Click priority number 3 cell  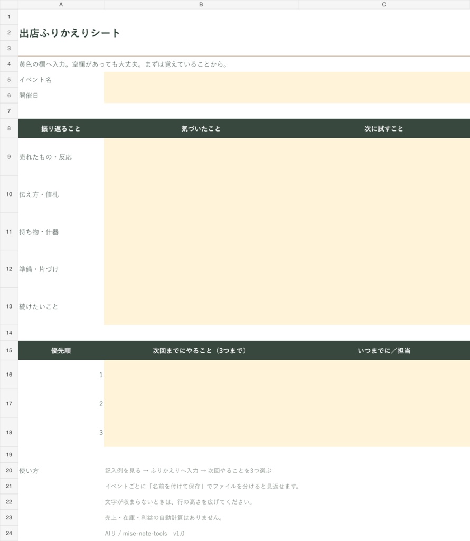coord(61,433)
